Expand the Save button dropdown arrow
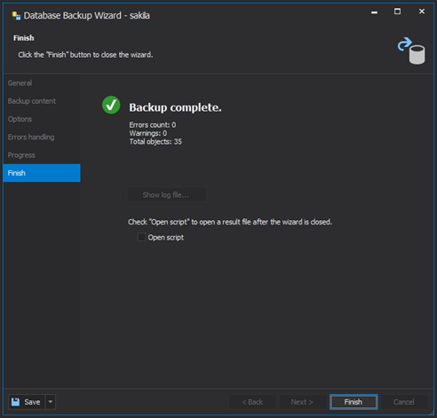 click(x=51, y=402)
